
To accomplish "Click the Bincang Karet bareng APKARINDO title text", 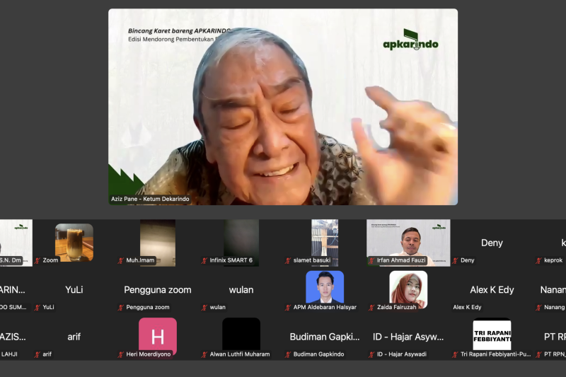I will coord(179,31).
